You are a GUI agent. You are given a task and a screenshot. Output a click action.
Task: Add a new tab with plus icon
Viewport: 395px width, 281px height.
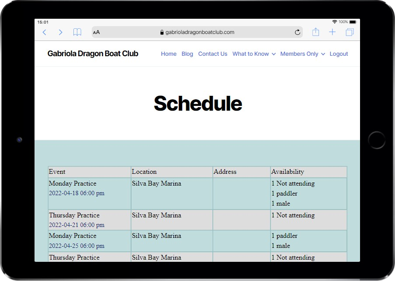(x=332, y=32)
